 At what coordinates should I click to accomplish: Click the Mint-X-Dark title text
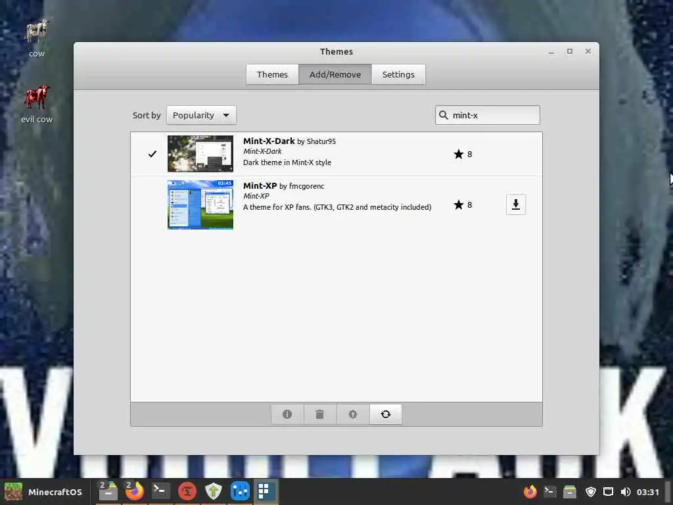click(x=269, y=141)
